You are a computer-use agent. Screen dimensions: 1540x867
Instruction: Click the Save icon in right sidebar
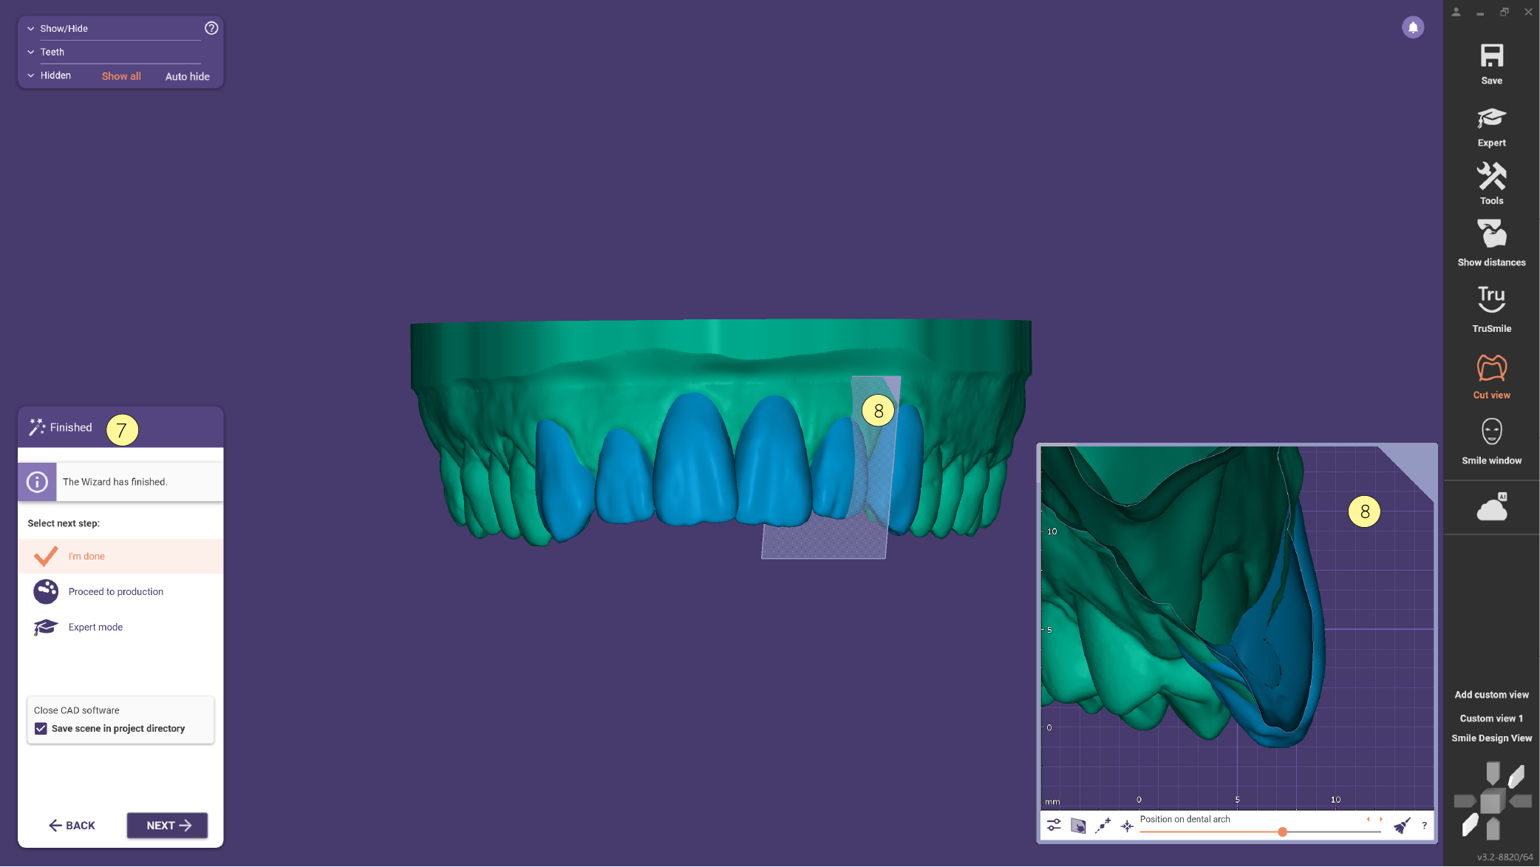coord(1491,56)
